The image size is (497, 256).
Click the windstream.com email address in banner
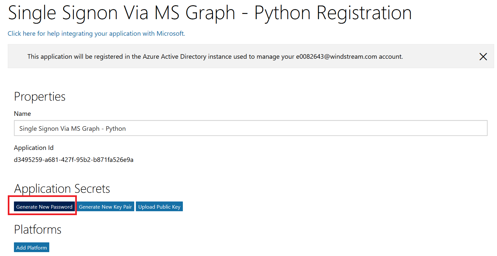pos(336,56)
